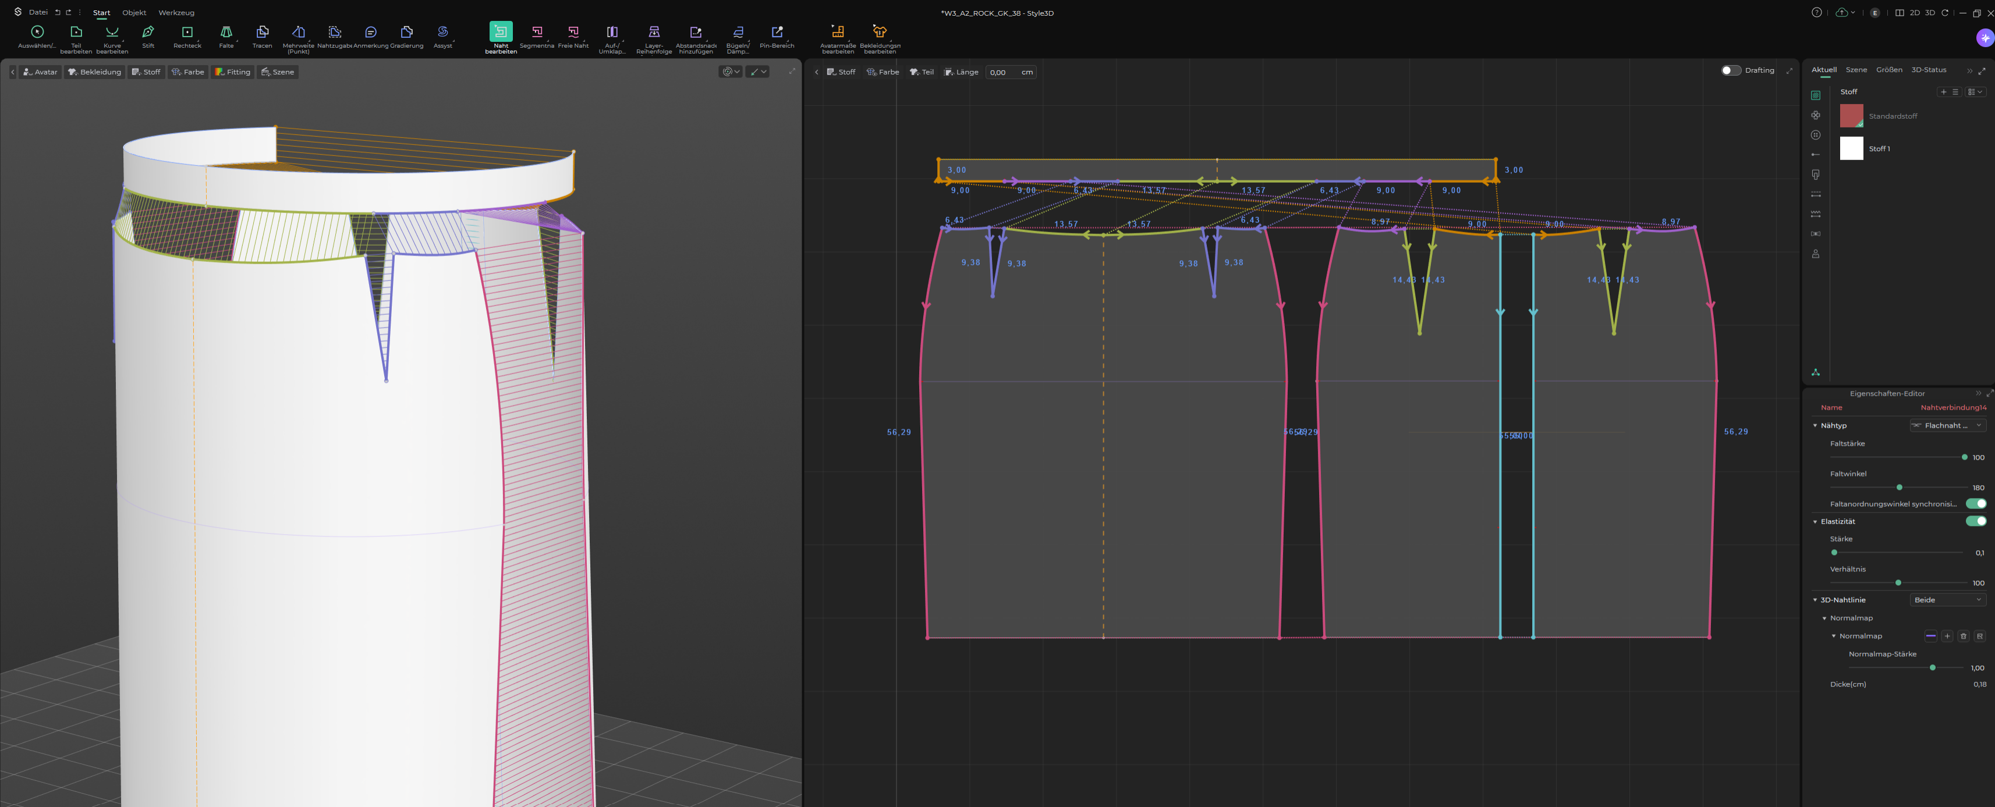This screenshot has width=1995, height=807.
Task: Click the Länge value input field
Action: pos(1011,72)
